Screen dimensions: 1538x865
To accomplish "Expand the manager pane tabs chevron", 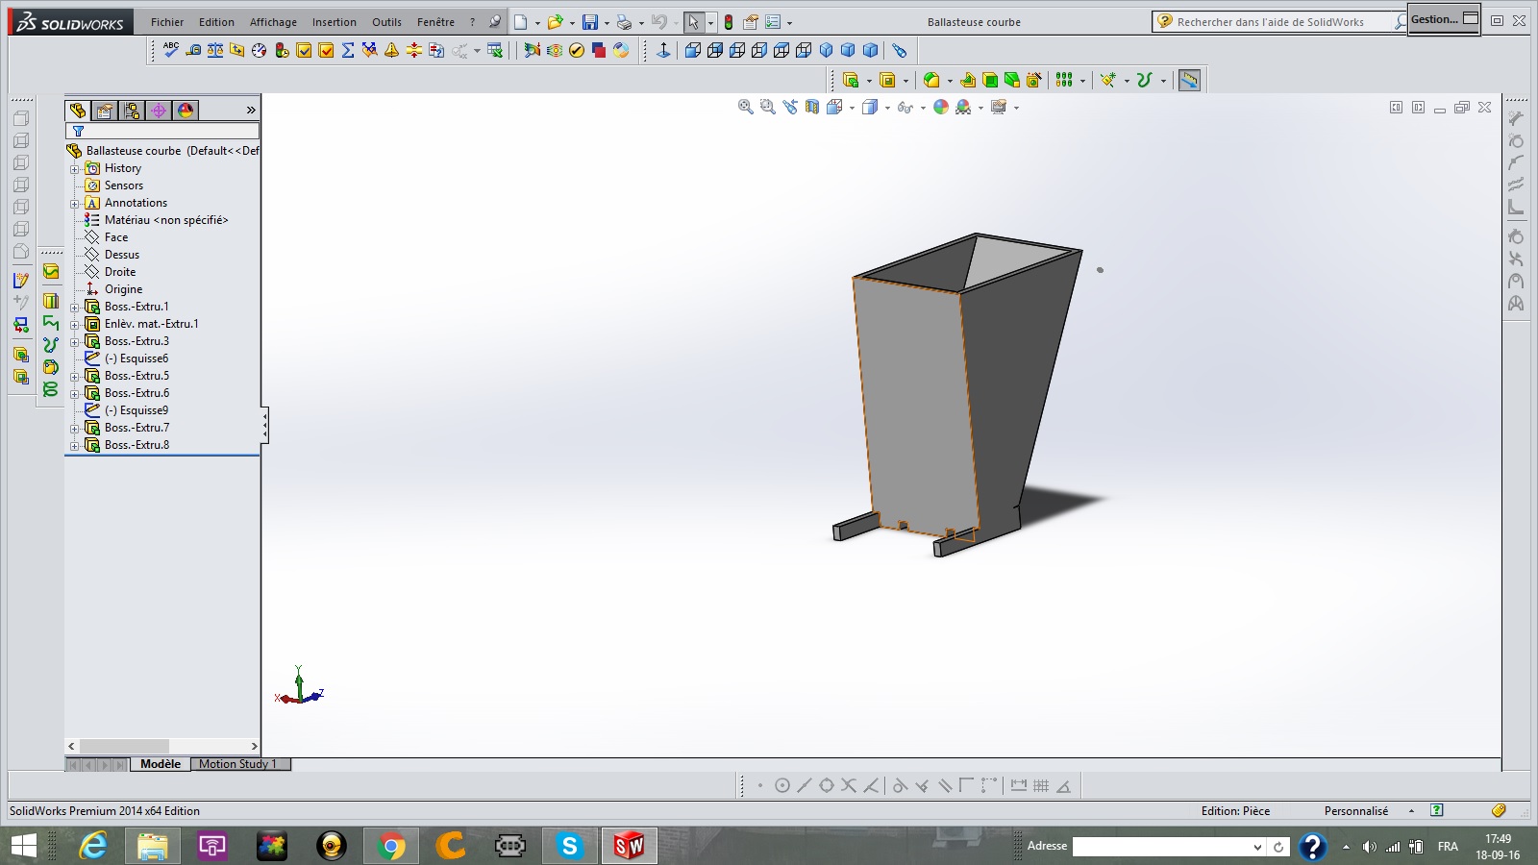I will (251, 111).
